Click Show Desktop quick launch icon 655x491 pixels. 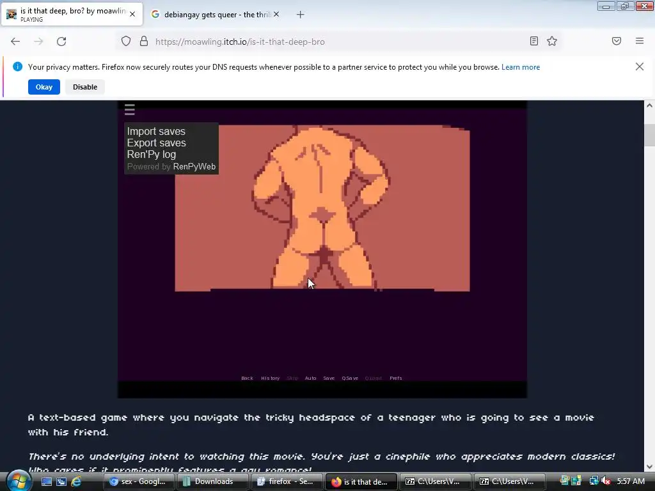(x=46, y=481)
